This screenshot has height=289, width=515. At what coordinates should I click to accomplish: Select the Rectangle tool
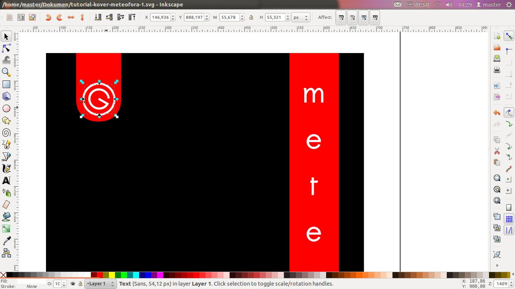6,84
